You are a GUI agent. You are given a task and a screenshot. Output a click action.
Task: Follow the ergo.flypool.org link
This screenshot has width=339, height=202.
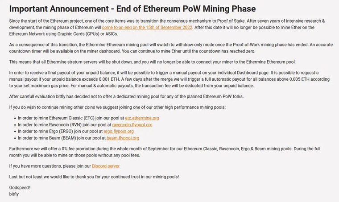coord(119,132)
